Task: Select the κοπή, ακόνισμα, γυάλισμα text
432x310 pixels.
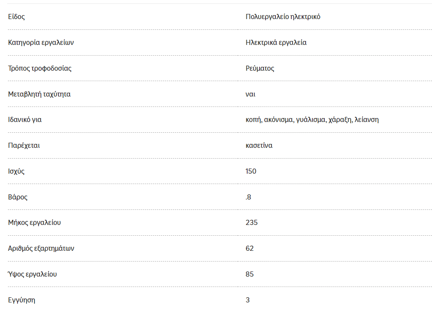Action: click(x=285, y=120)
